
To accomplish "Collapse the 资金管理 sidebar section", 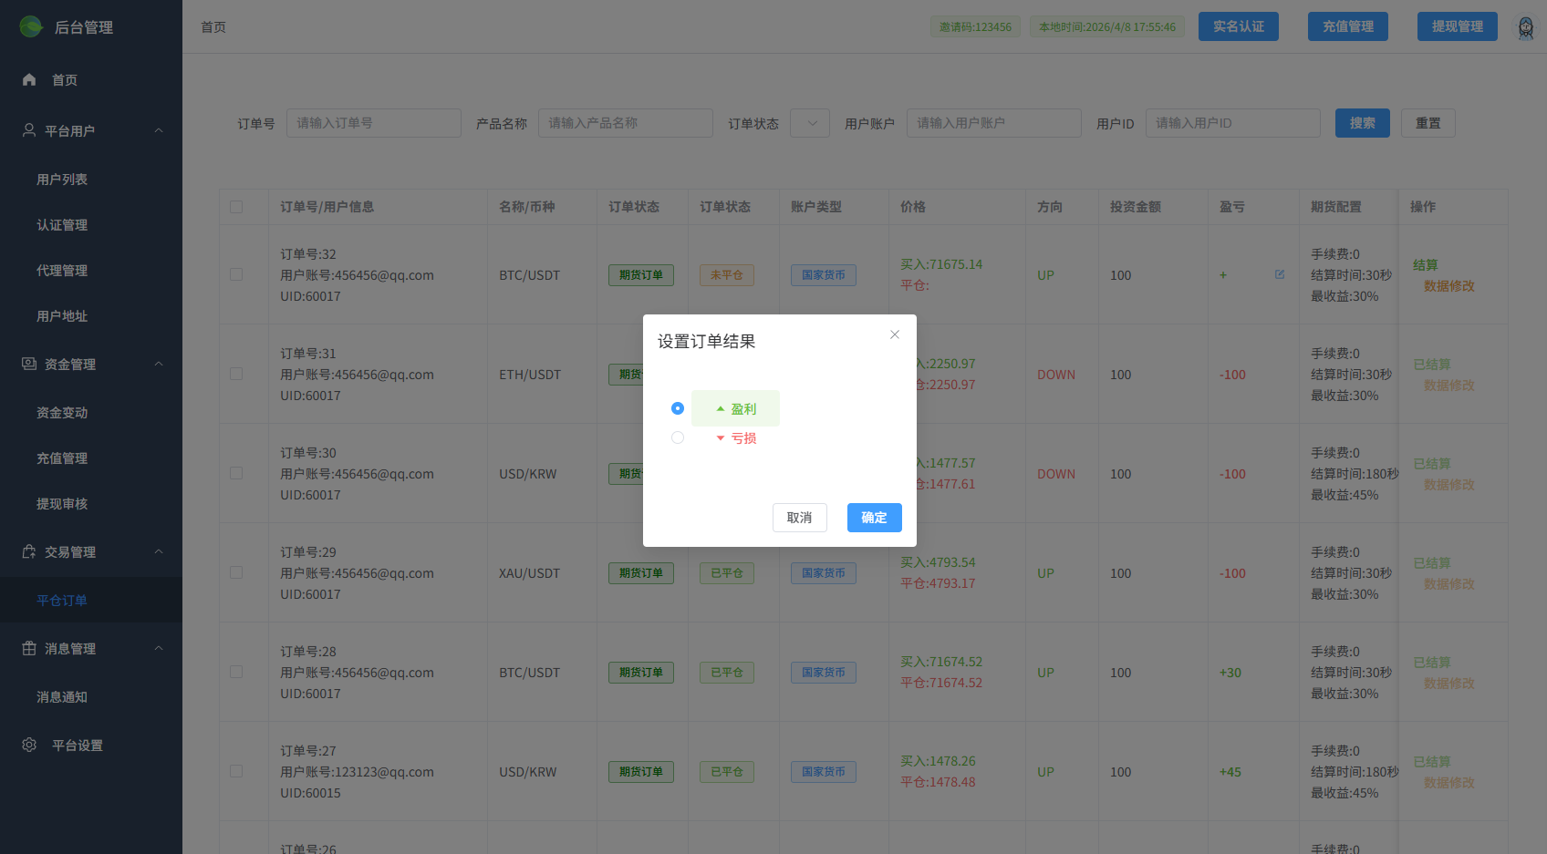I will (159, 364).
